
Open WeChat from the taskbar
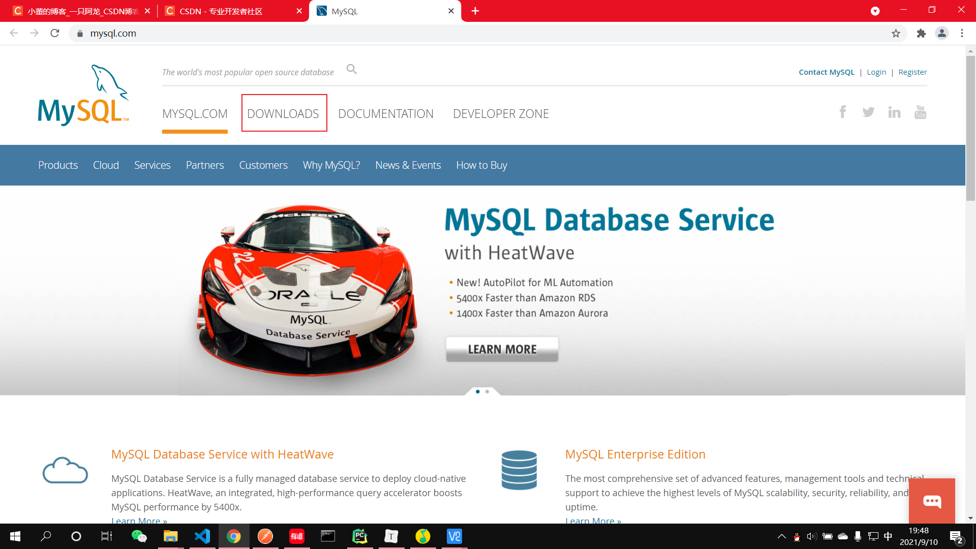139,536
